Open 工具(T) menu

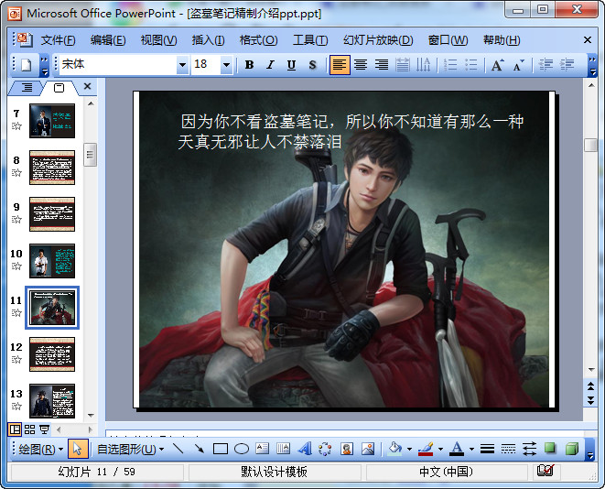pos(310,39)
